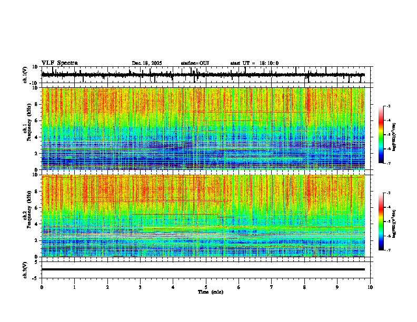The image size is (417, 322).
Task: Click the "VLF Spectra" title text
Action: coord(59,63)
